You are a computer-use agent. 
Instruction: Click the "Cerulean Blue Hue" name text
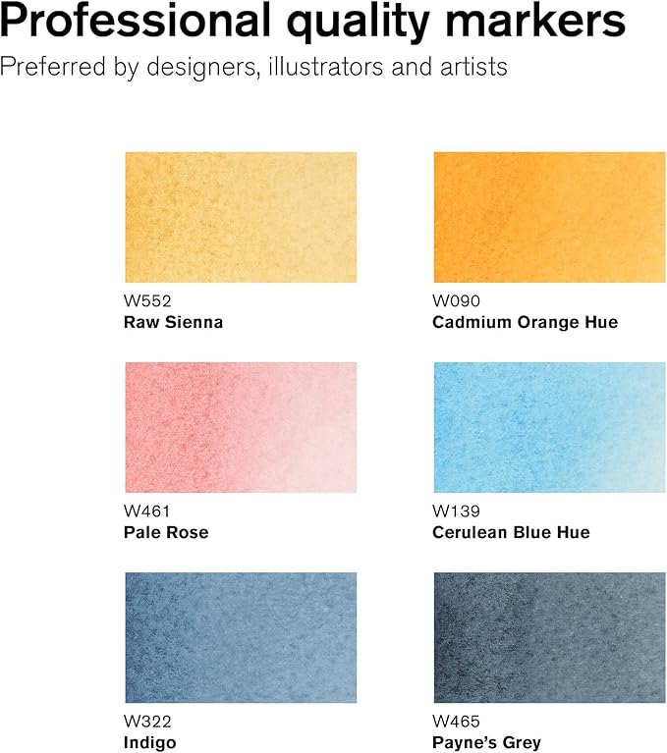click(511, 532)
